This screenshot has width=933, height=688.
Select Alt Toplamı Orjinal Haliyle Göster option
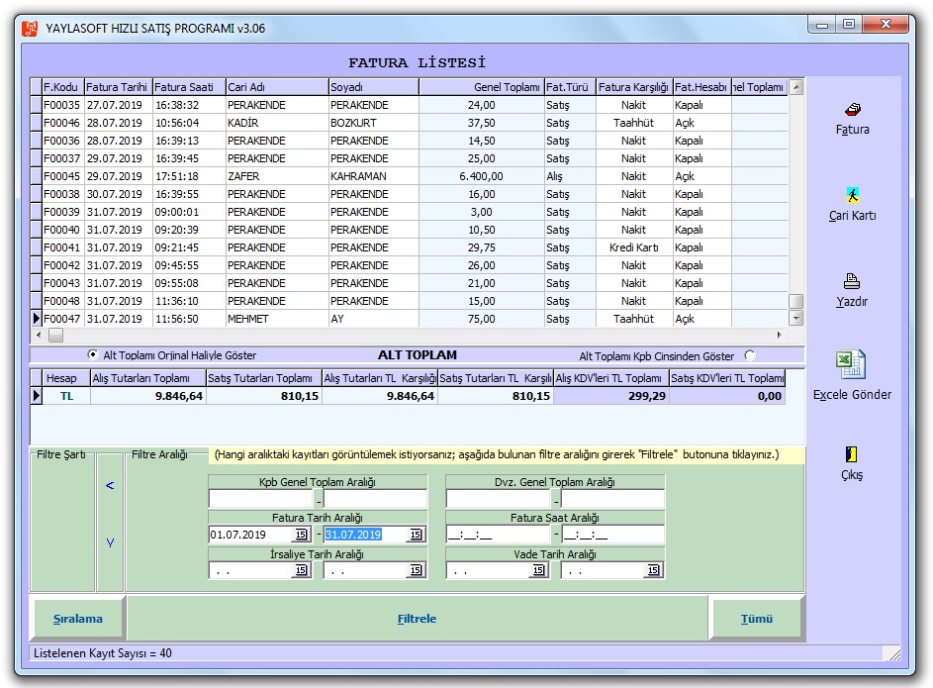coord(93,354)
